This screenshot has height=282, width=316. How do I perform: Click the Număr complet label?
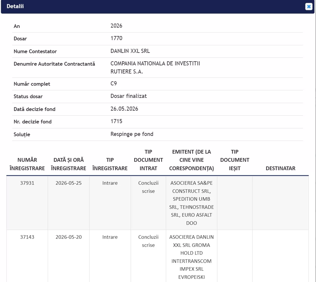coord(32,84)
